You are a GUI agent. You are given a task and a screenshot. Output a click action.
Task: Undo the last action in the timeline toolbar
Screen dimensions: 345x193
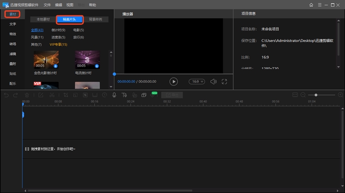[x=6, y=95]
